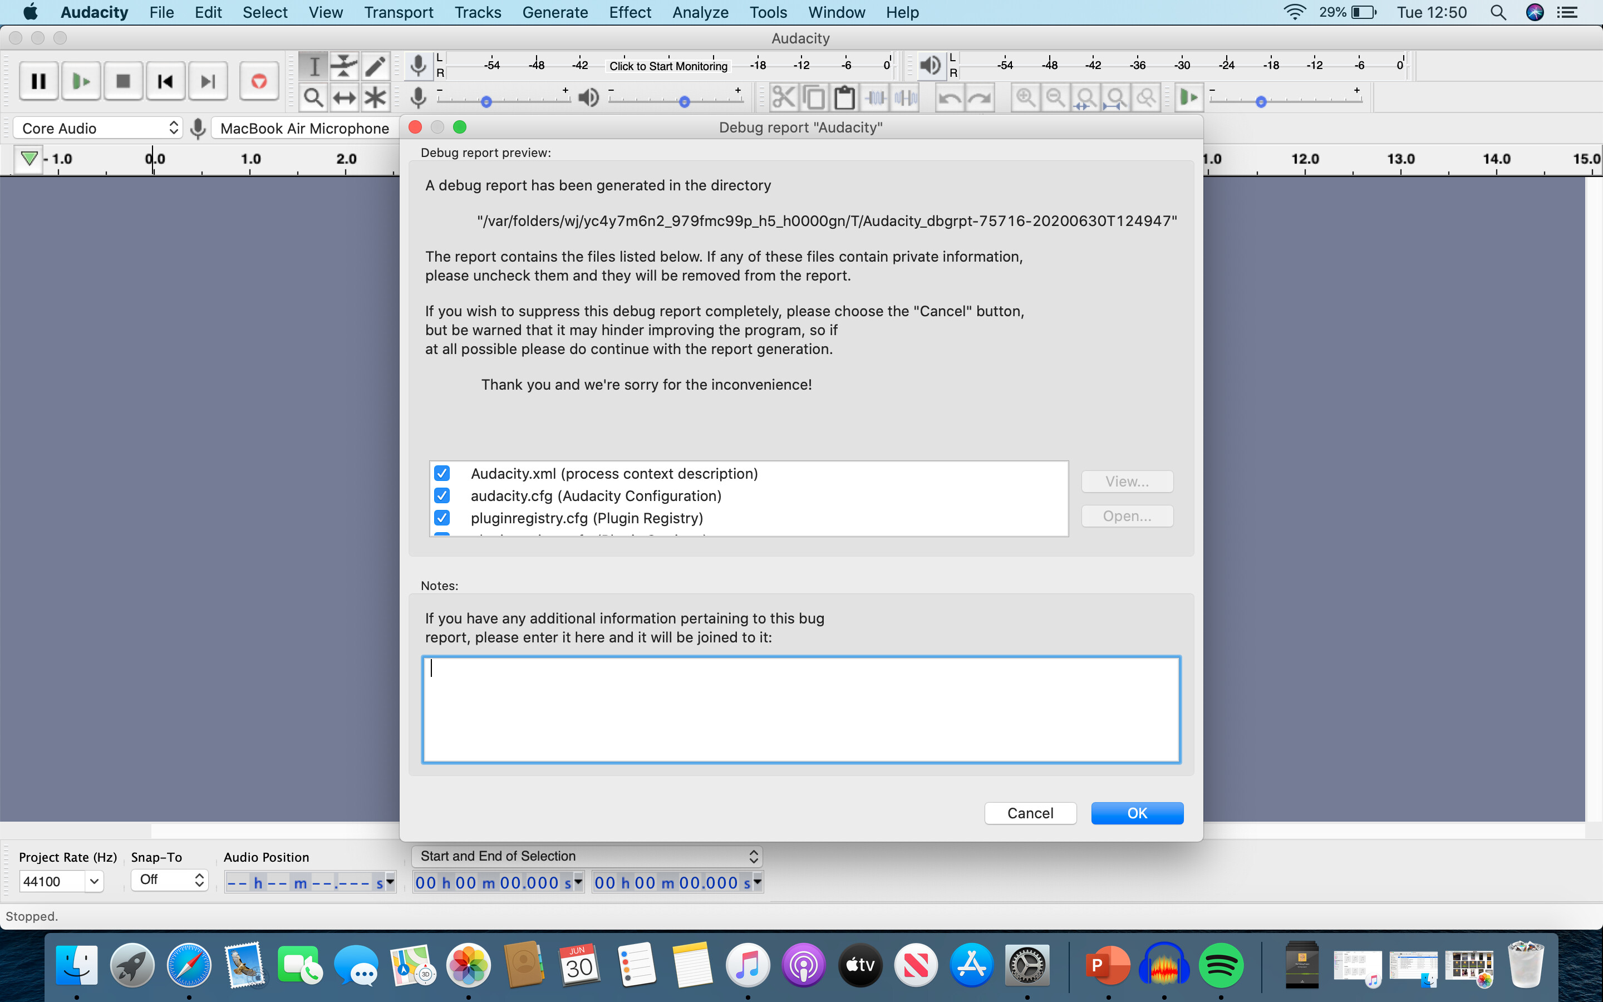Uncheck audacity.cfg Audacity Configuration checkbox
Viewport: 1603px width, 1002px height.
coord(442,495)
